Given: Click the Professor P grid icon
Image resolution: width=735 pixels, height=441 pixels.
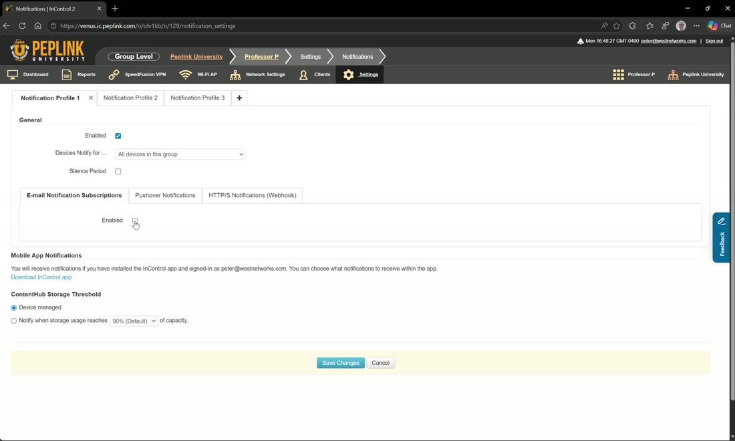Looking at the screenshot, I should (618, 75).
